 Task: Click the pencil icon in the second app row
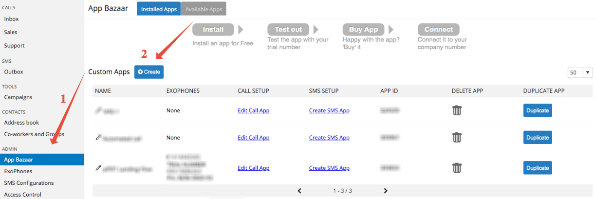coord(98,138)
